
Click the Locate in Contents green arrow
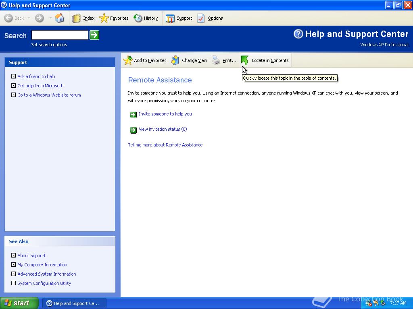pyautogui.click(x=245, y=60)
